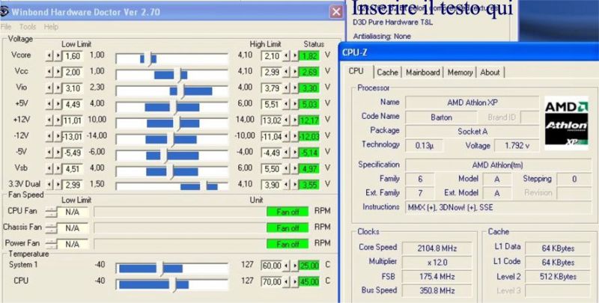Viewport: 599px width, 303px height.
Task: Click the Level 2 cache value 512 KBytes
Action: pyautogui.click(x=558, y=277)
